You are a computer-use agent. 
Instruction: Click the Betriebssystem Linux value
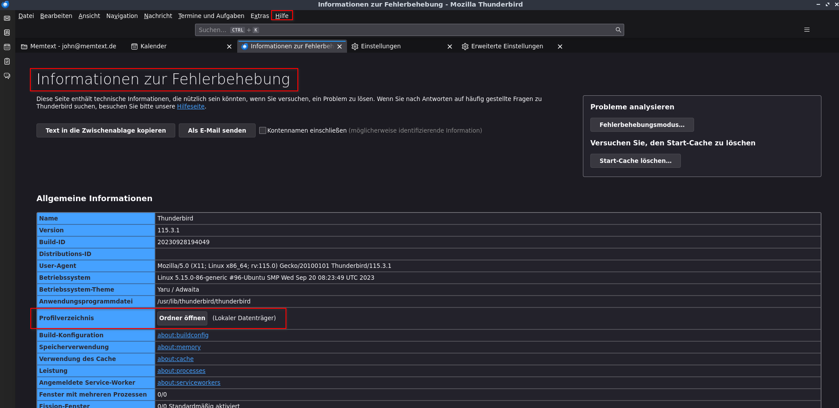coord(266,278)
